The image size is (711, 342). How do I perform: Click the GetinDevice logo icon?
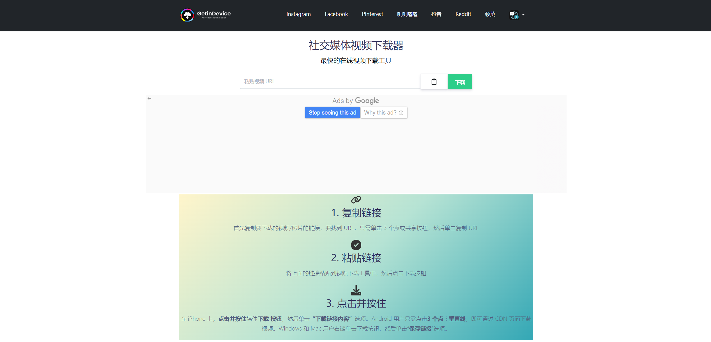click(187, 15)
